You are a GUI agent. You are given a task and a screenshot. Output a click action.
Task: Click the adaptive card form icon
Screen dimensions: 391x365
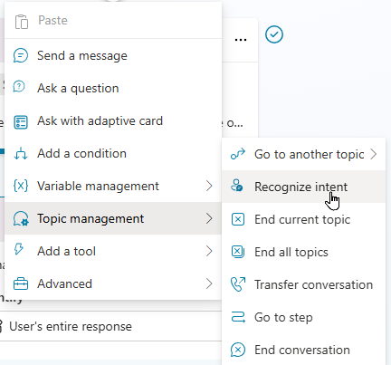(21, 122)
